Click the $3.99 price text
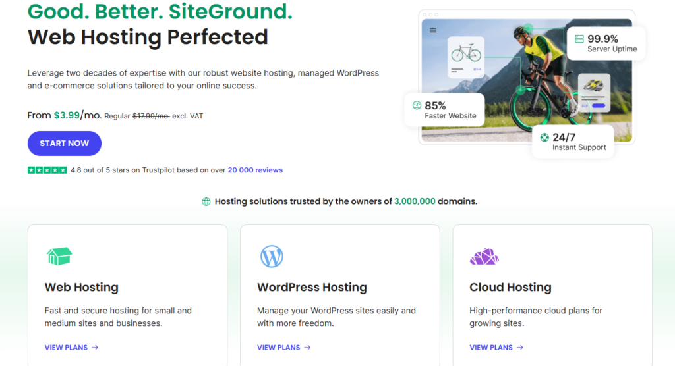 coord(67,115)
